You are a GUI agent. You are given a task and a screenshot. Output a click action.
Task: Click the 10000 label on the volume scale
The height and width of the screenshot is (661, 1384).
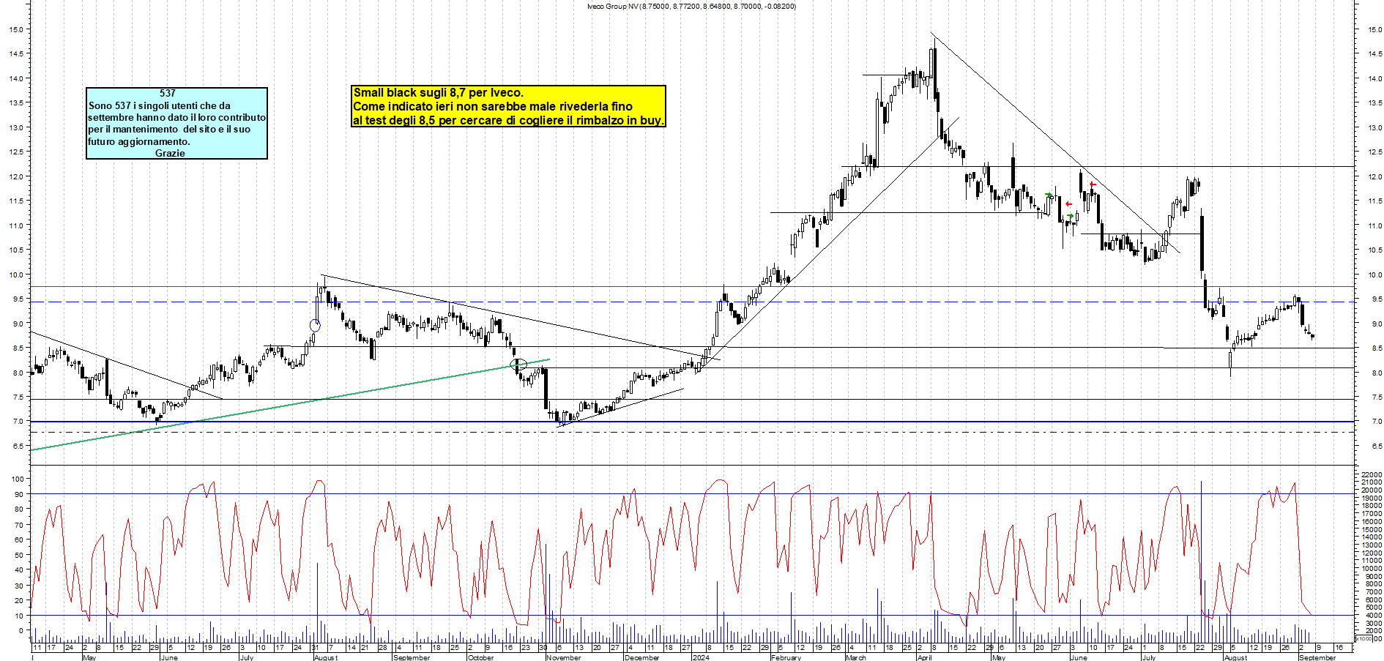click(x=1371, y=568)
